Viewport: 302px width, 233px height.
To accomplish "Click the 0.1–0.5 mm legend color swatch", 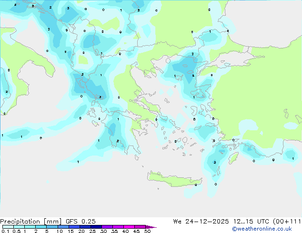I will point(8,227).
